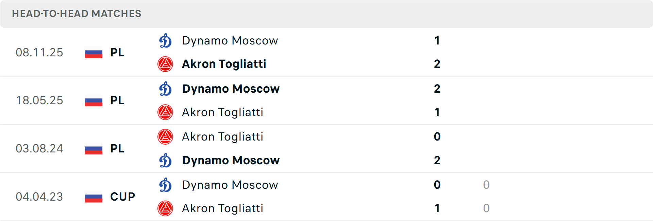Click the Dynamo Moscow crest in the 08.11.25 match

(x=165, y=41)
